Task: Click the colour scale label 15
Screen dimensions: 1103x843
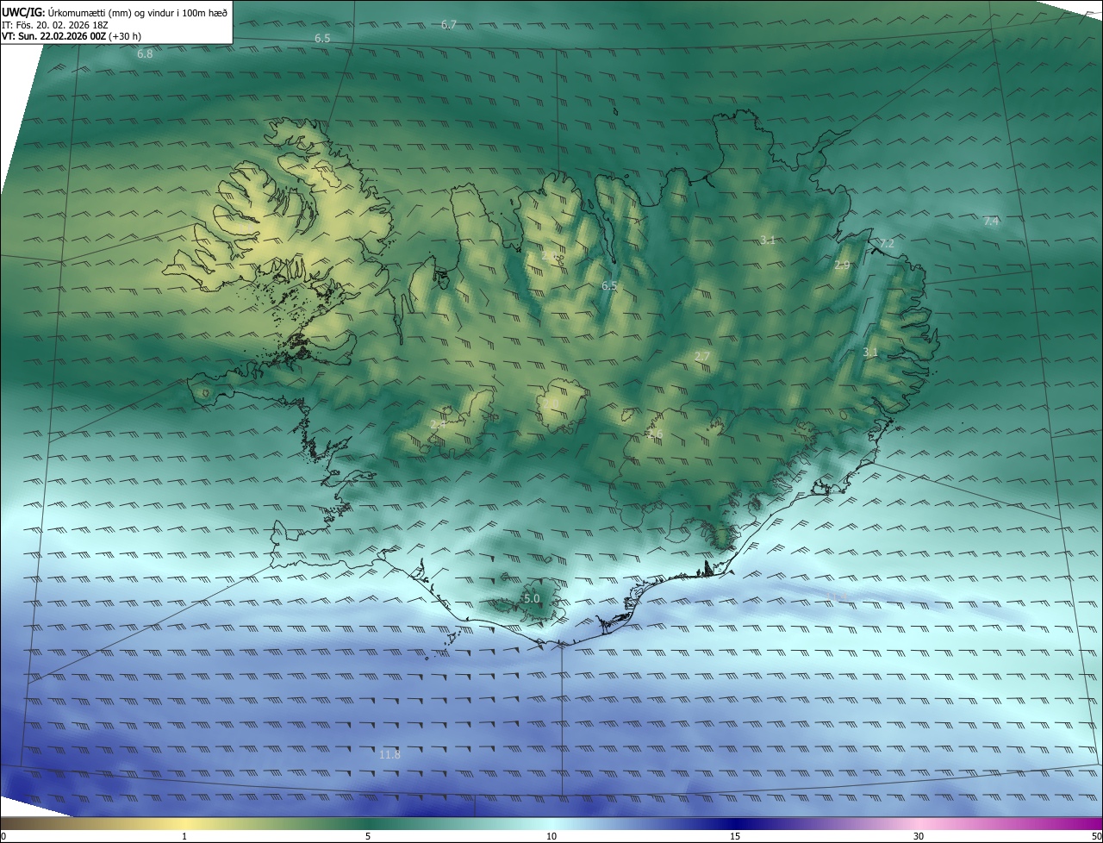Action: coord(735,836)
